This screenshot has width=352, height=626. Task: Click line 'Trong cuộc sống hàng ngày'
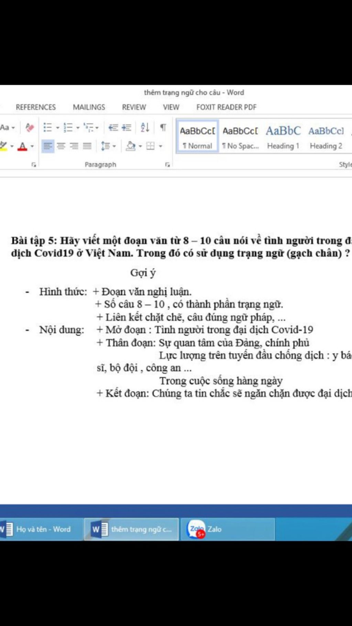point(221,381)
